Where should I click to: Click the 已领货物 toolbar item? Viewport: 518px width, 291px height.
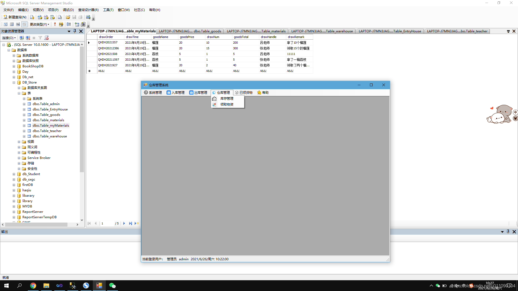click(x=244, y=92)
